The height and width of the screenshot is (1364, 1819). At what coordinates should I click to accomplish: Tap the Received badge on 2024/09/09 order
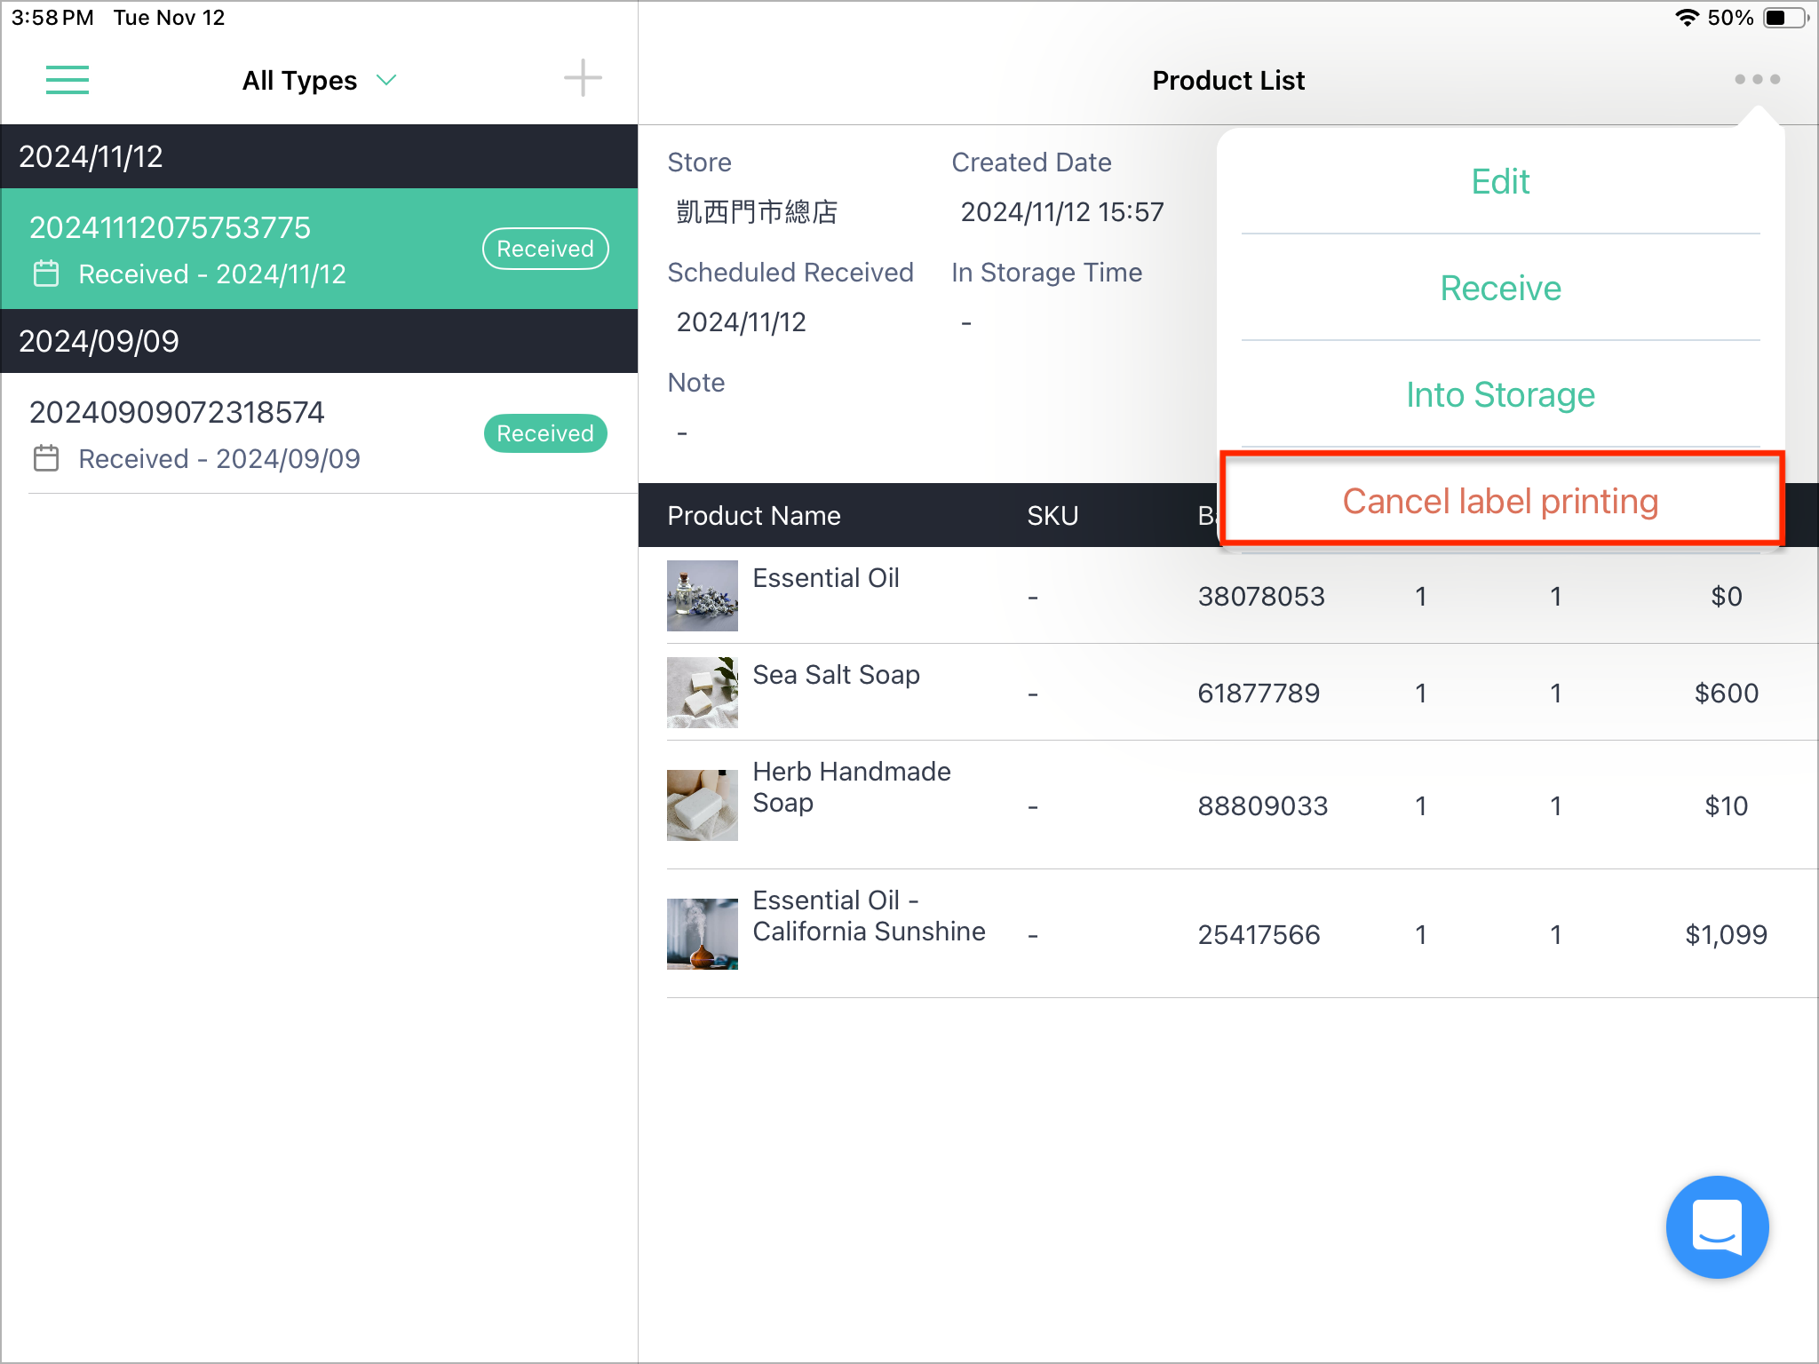click(x=545, y=433)
